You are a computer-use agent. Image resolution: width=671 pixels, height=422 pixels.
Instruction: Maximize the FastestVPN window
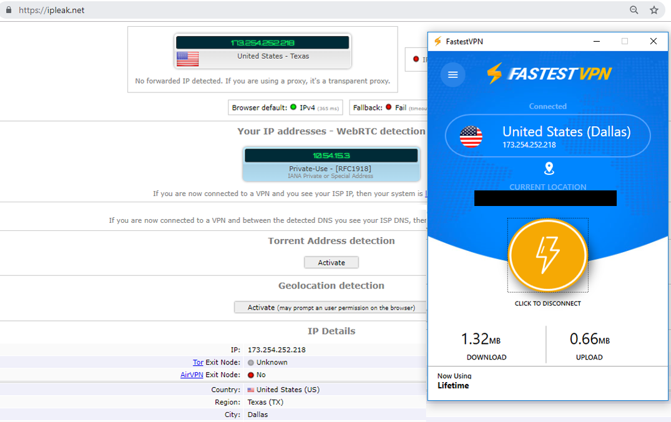625,41
